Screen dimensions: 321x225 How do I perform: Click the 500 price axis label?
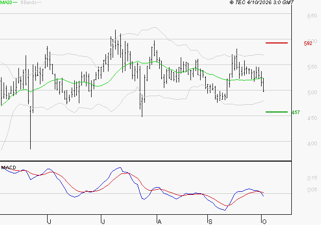tap(312, 93)
